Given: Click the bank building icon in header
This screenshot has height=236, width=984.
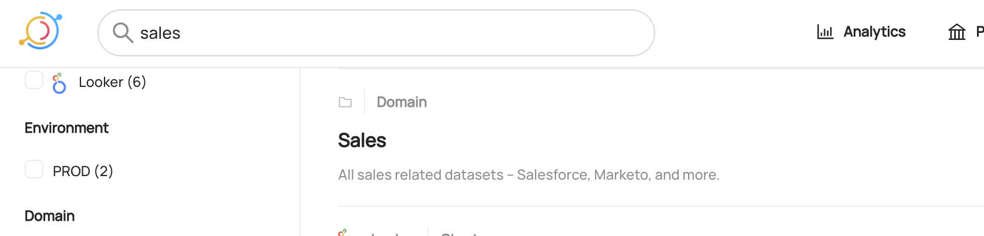Looking at the screenshot, I should [956, 32].
